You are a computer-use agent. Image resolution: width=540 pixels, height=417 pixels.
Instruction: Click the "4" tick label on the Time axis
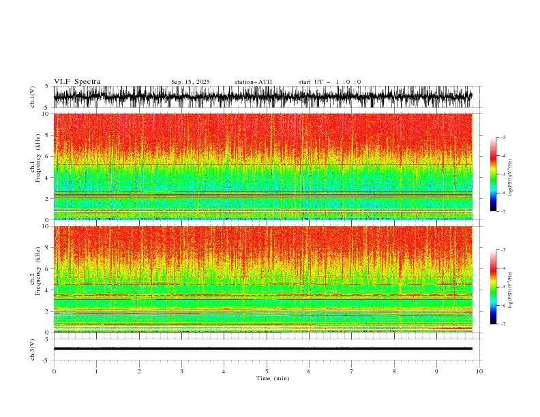pyautogui.click(x=224, y=371)
